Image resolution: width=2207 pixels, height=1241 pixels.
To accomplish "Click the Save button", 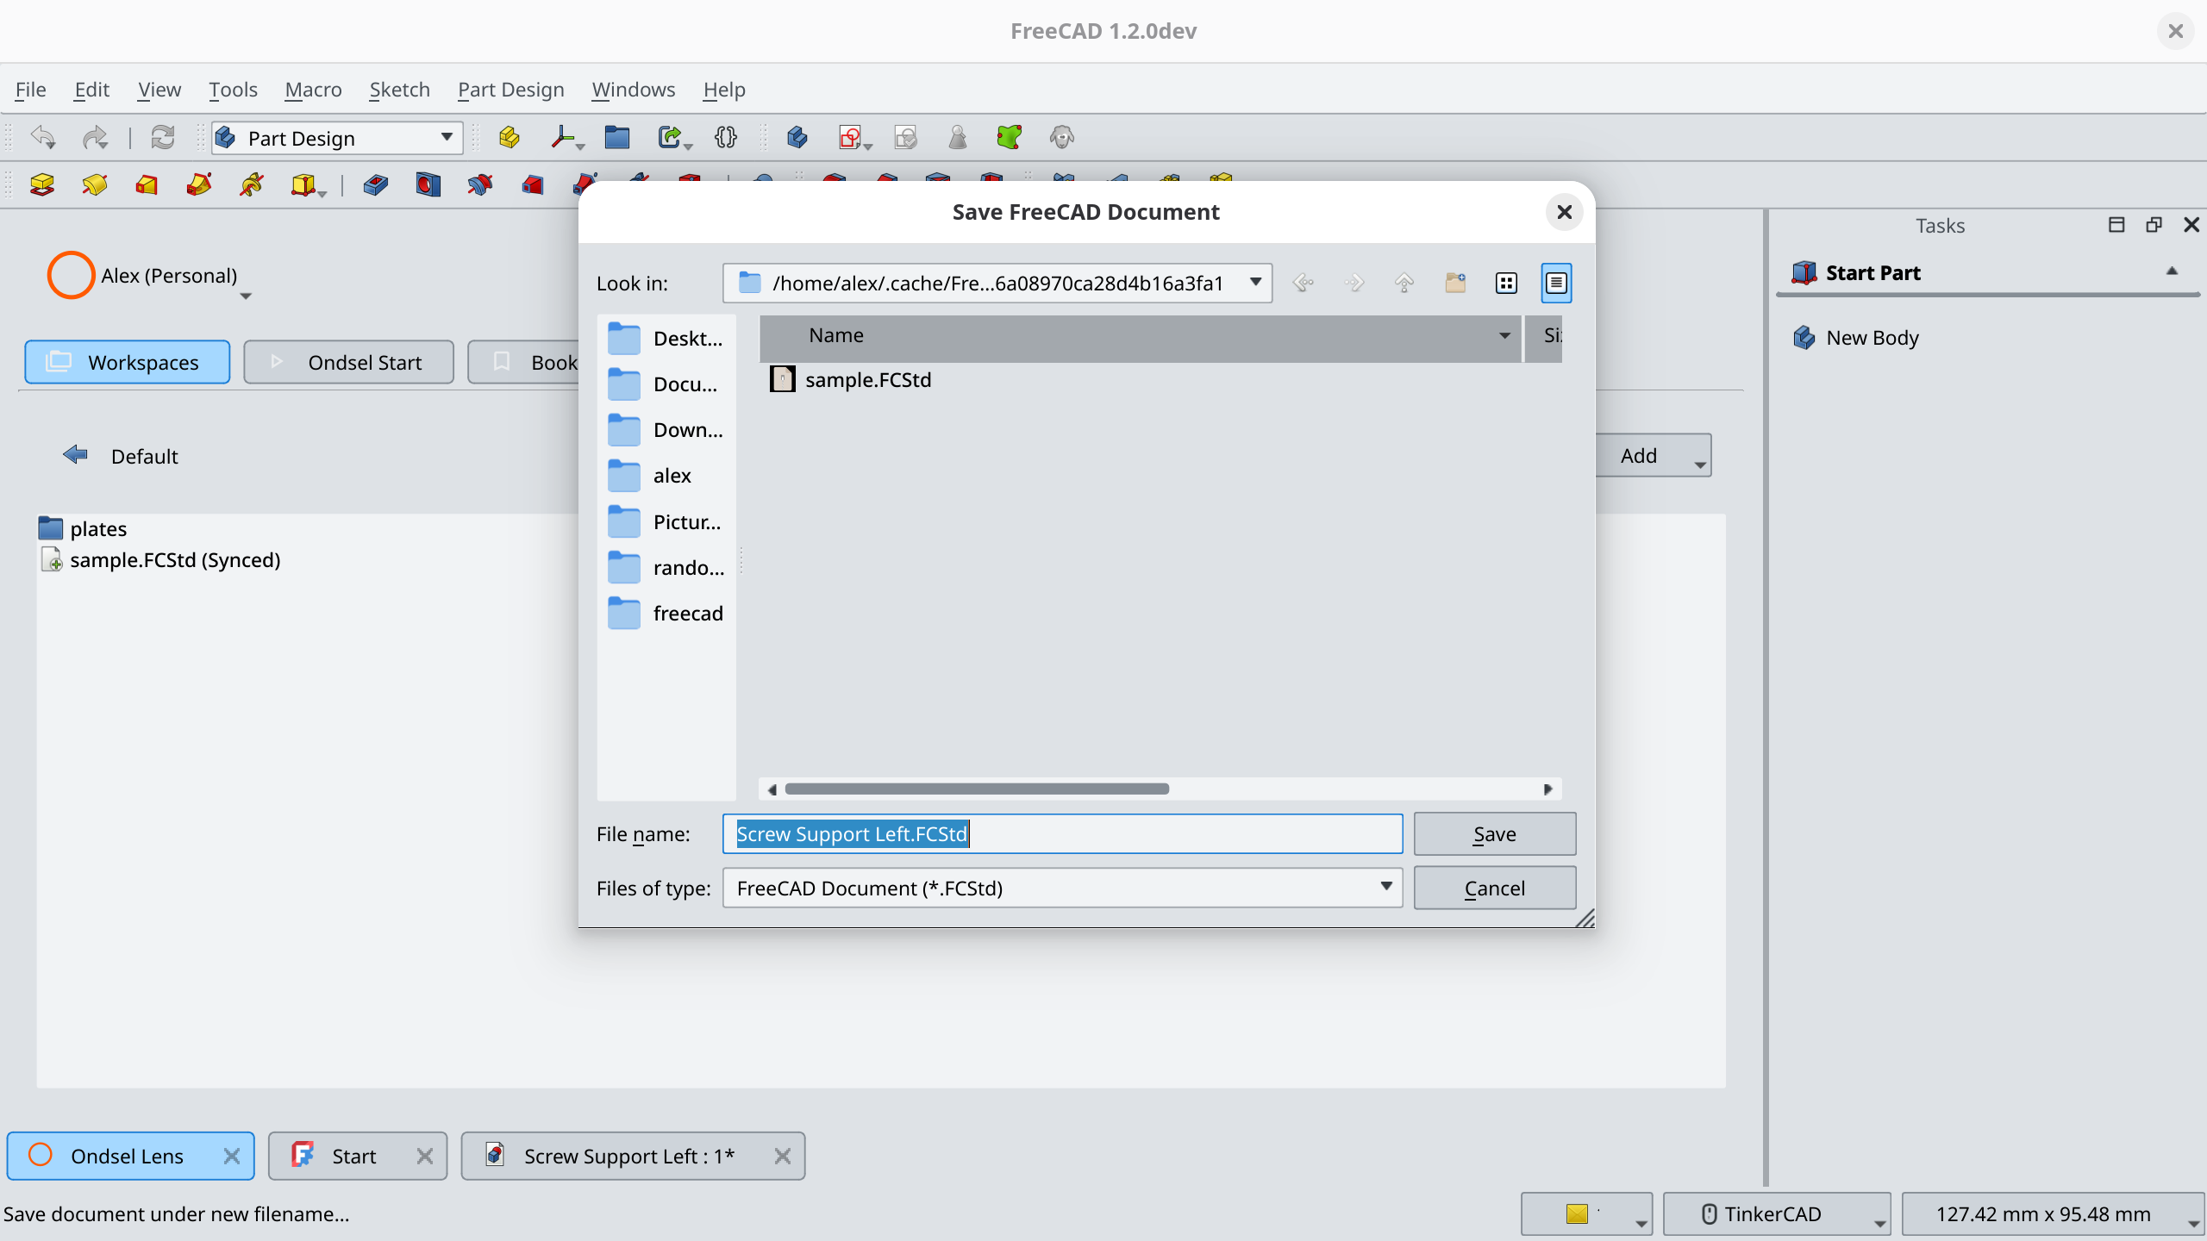I will click(x=1494, y=833).
